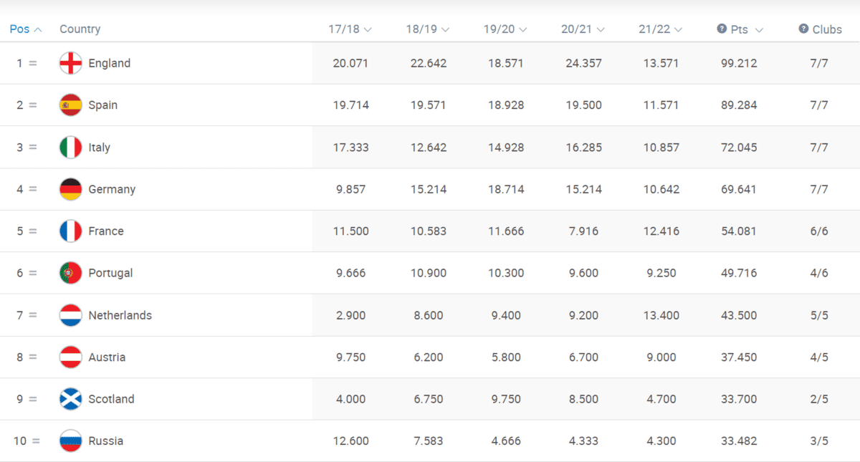Sort by the 19/20 season column

(x=505, y=29)
